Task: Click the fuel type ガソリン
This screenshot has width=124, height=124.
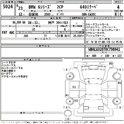Action: tap(60, 14)
